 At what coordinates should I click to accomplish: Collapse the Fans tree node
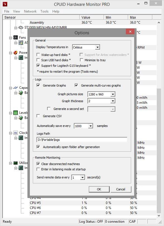[10, 38]
